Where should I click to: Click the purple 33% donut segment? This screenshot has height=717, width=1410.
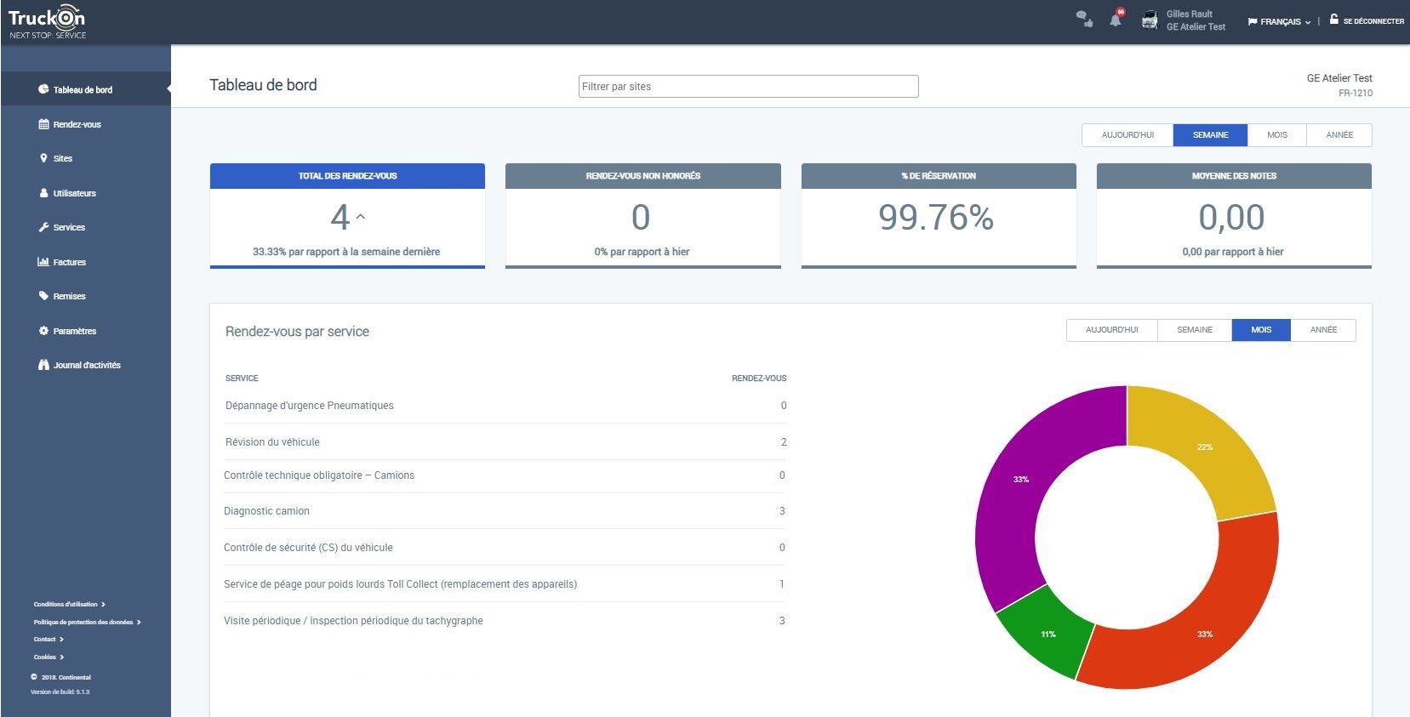[x=1021, y=480]
